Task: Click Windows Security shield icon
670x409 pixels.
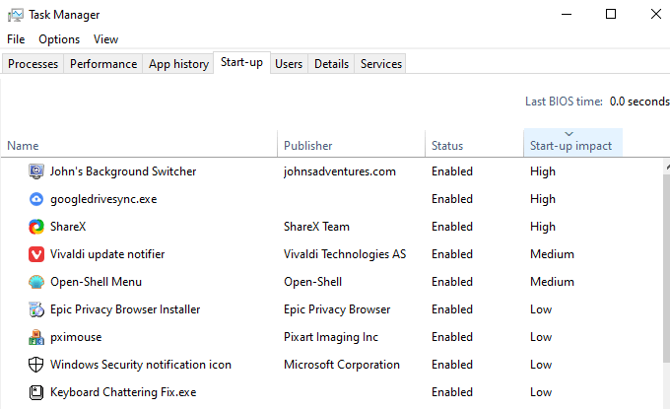Action: tap(35, 365)
